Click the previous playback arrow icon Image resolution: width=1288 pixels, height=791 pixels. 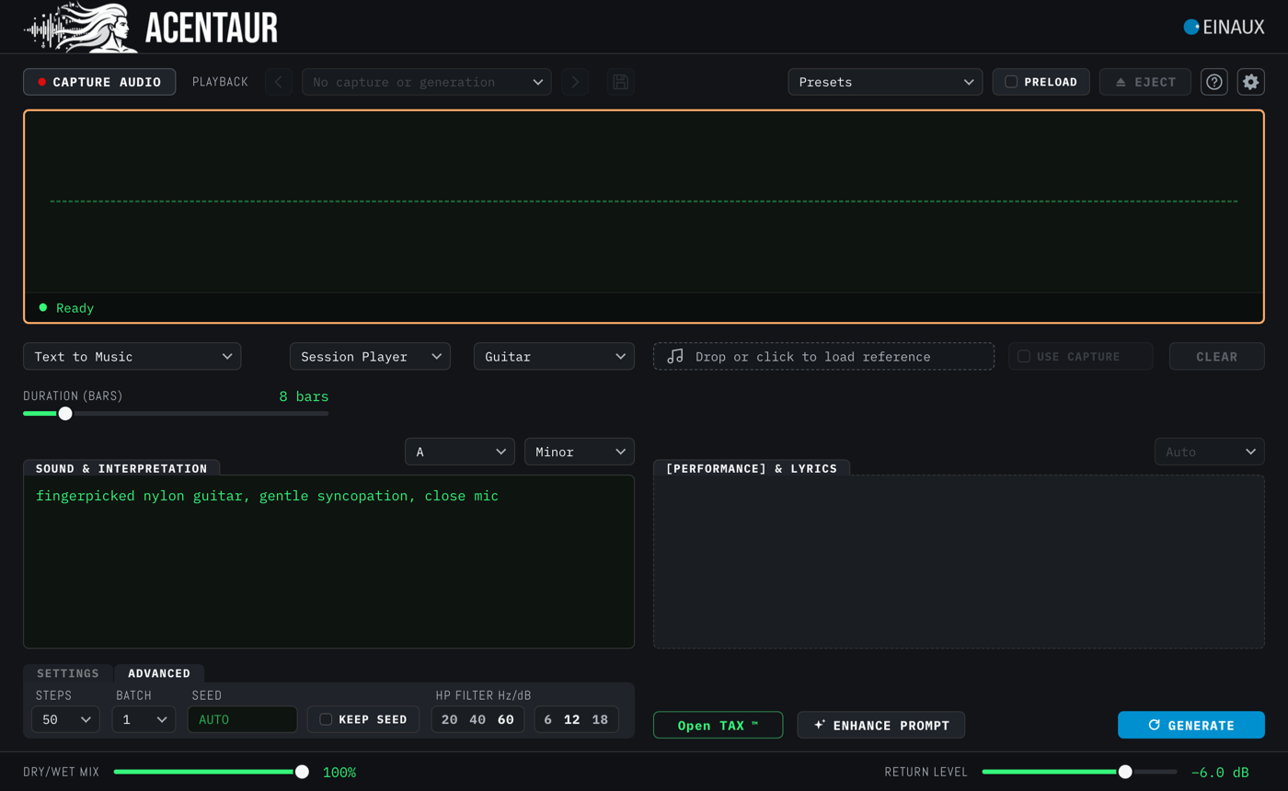tap(279, 82)
